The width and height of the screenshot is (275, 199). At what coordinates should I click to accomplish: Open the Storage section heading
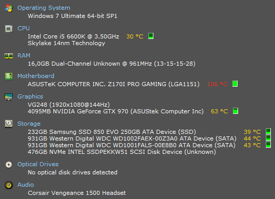point(29,124)
